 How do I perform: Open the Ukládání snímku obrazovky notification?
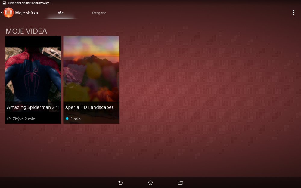coord(29,3)
